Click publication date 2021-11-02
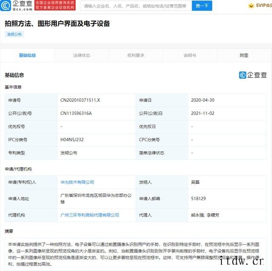272x271 pixels. tap(203, 113)
